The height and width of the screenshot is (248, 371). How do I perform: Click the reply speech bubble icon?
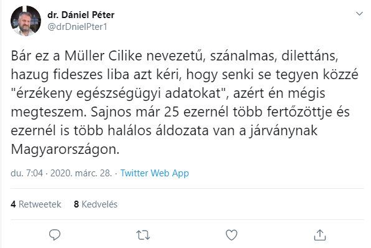(55, 235)
